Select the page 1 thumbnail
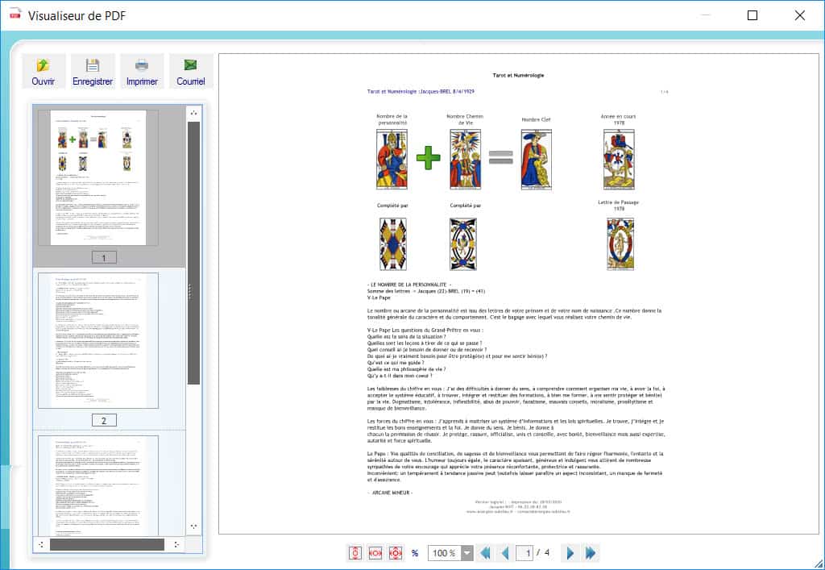 [x=97, y=177]
